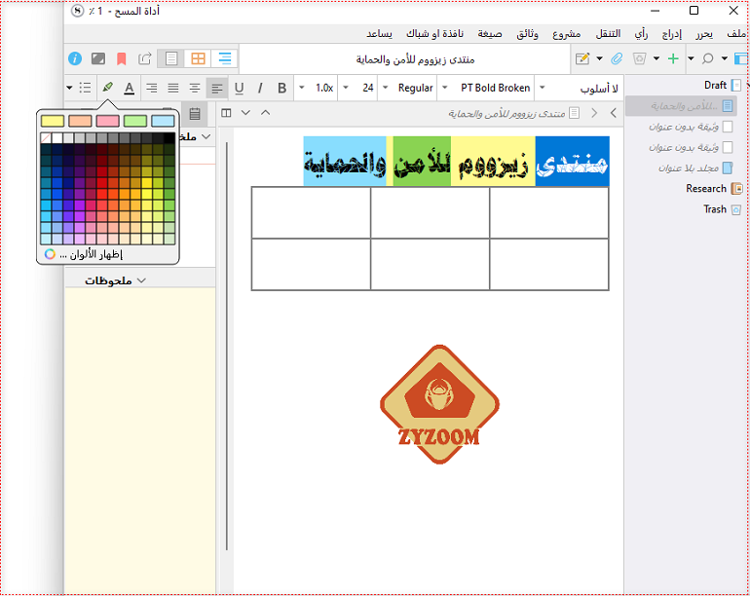Click the share/compile arrow icon

pyautogui.click(x=145, y=58)
